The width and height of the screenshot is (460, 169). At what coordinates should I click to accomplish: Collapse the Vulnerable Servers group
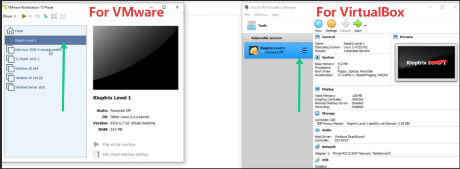(247, 38)
